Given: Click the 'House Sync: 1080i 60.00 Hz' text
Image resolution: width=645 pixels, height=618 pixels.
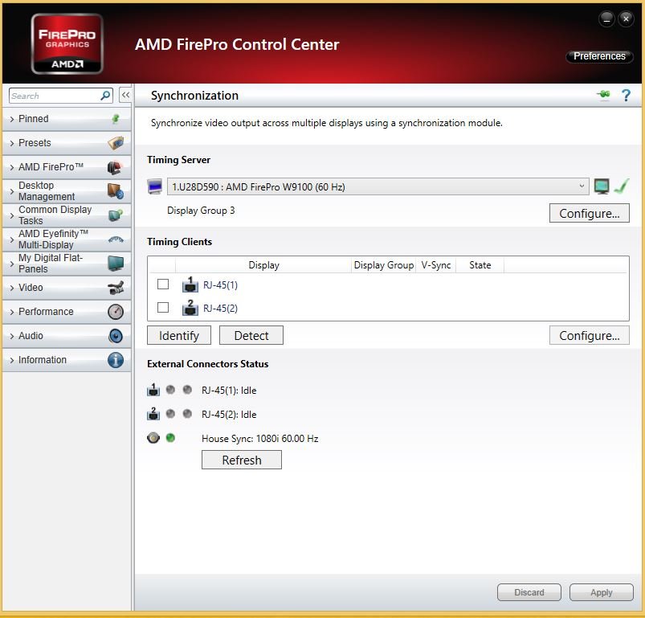Looking at the screenshot, I should click(x=259, y=439).
